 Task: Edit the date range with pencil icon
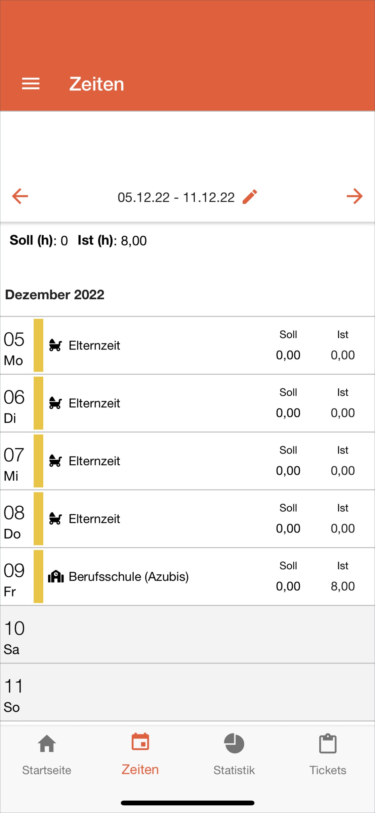[x=250, y=197]
